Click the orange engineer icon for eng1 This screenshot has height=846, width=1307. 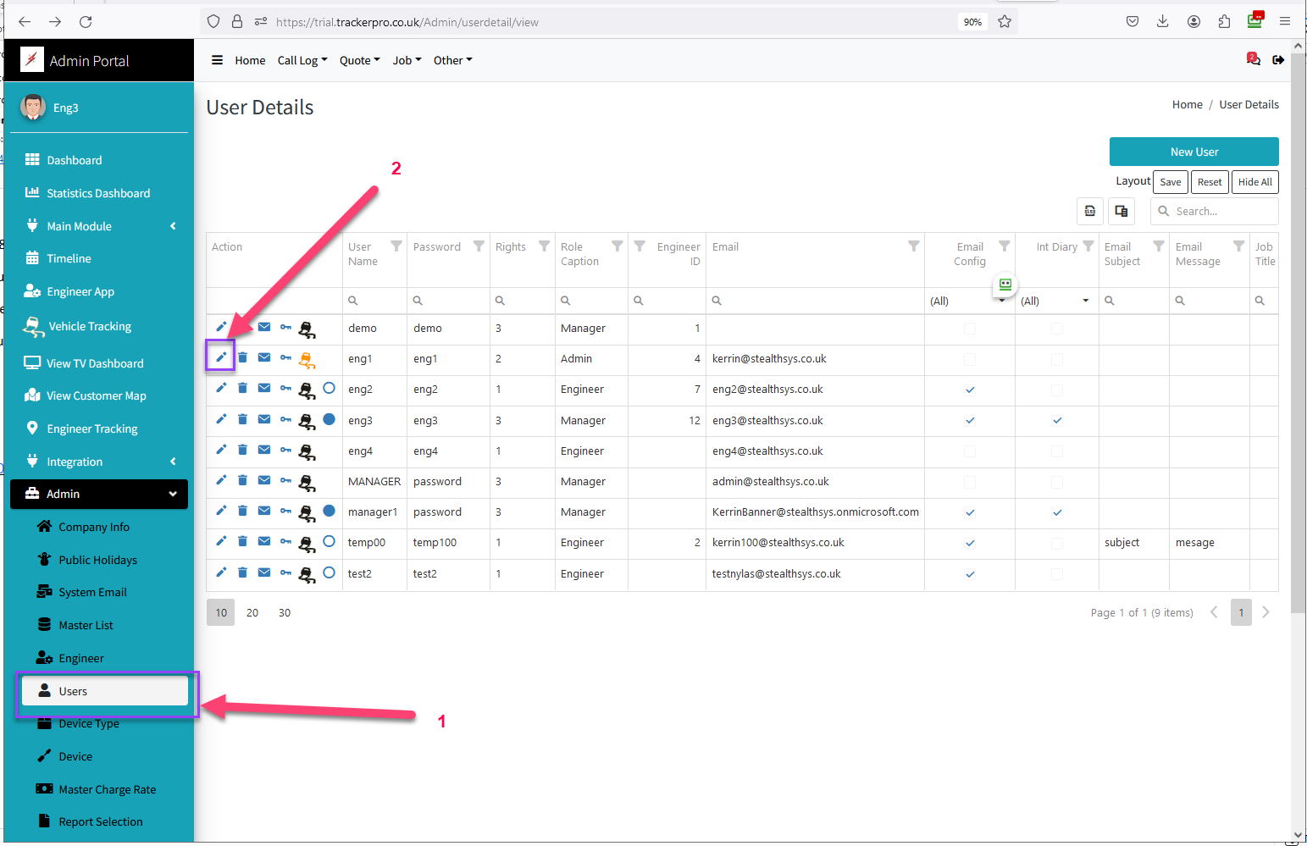(x=307, y=360)
